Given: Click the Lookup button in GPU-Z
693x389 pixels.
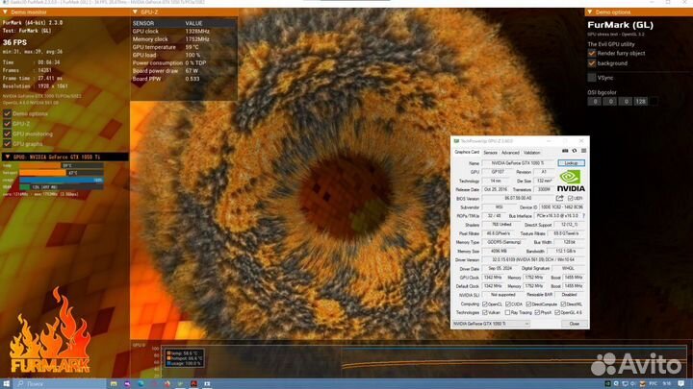Looking at the screenshot, I should tap(571, 163).
